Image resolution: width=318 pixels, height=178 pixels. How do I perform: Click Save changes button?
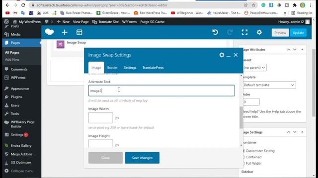tap(142, 158)
